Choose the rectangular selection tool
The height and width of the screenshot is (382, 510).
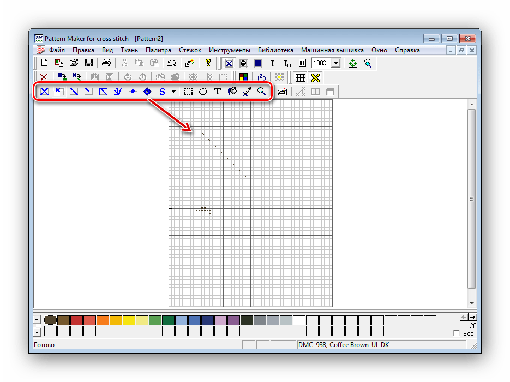[188, 92]
